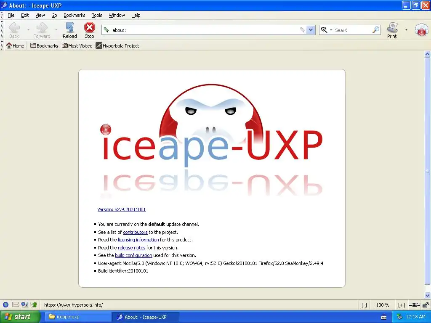
Task: Expand the address bar history dropdown
Action: (x=311, y=30)
